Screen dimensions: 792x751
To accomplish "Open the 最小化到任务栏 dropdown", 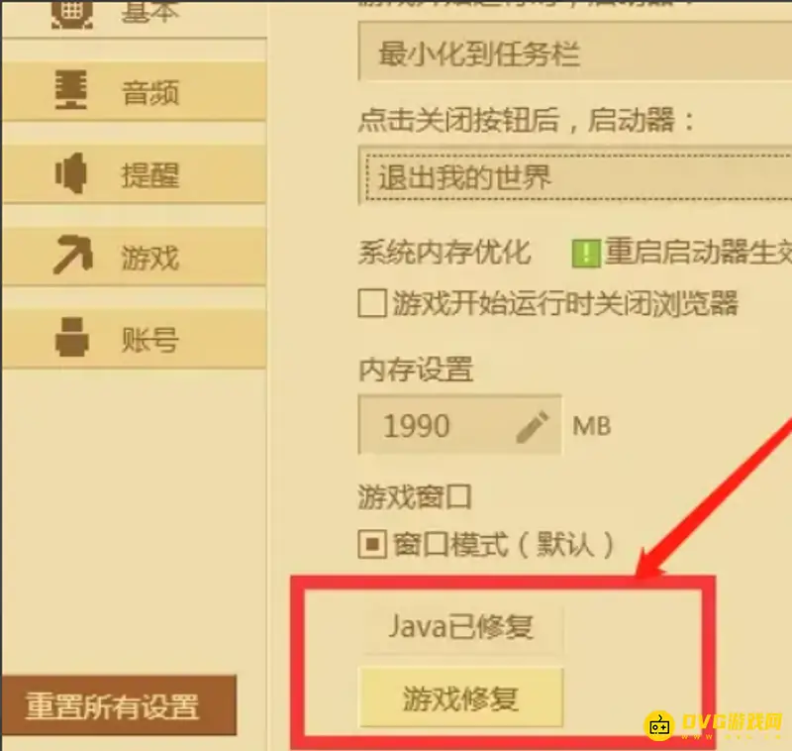I will point(575,52).
